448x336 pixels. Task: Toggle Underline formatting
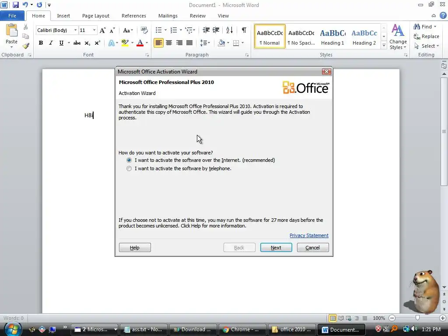click(x=61, y=43)
